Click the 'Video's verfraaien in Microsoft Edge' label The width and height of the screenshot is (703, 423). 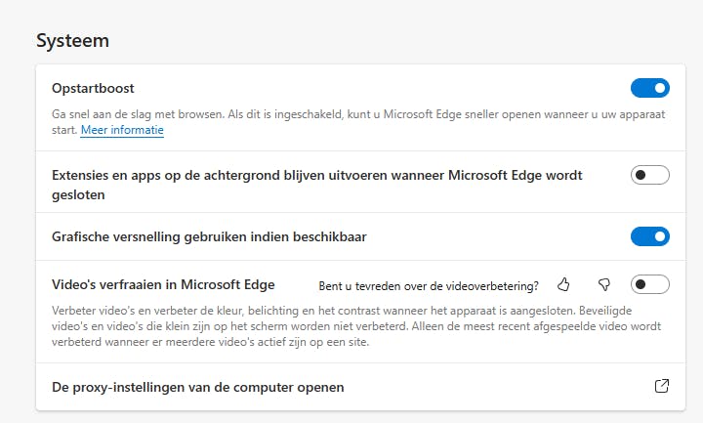[163, 285]
